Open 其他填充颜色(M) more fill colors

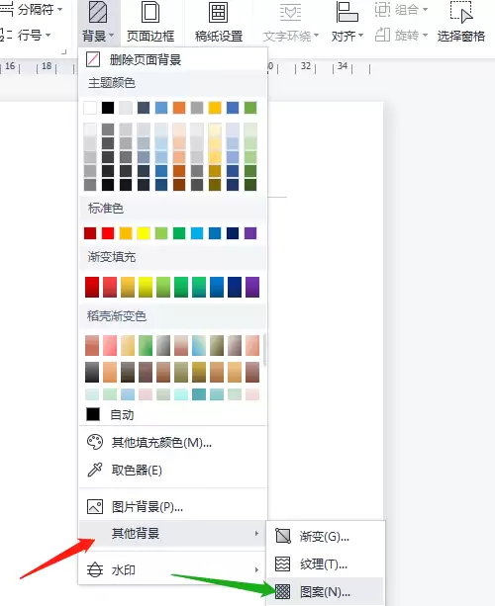pos(172,443)
